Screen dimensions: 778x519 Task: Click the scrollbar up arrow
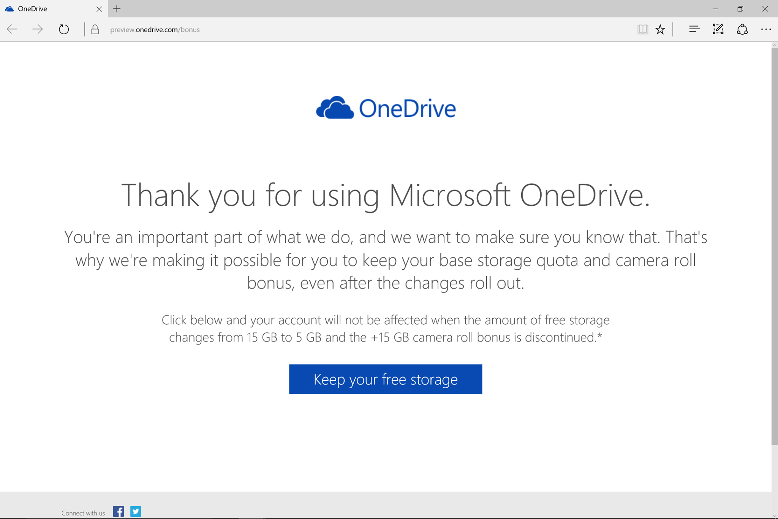775,45
